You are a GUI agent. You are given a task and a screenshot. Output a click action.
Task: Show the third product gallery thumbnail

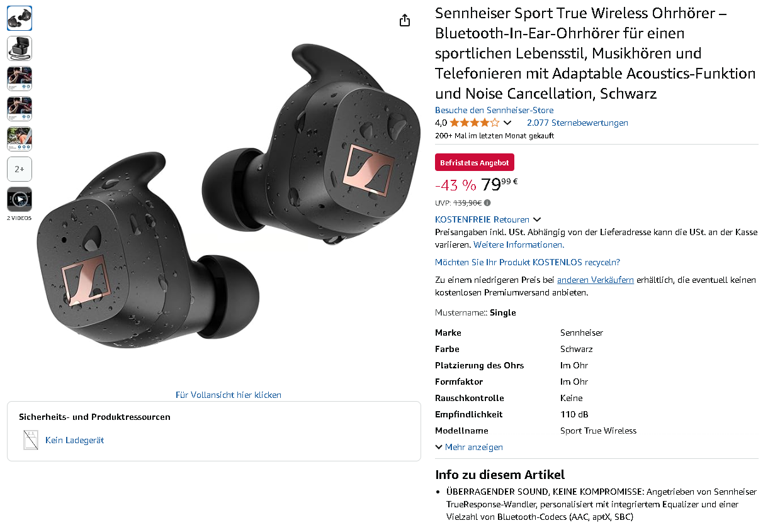(x=20, y=79)
